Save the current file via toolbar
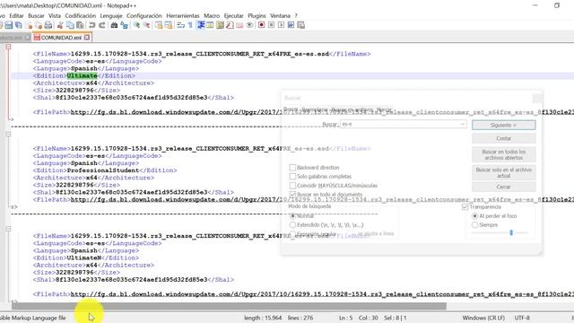This screenshot has height=323, width=574. (x=9, y=25)
